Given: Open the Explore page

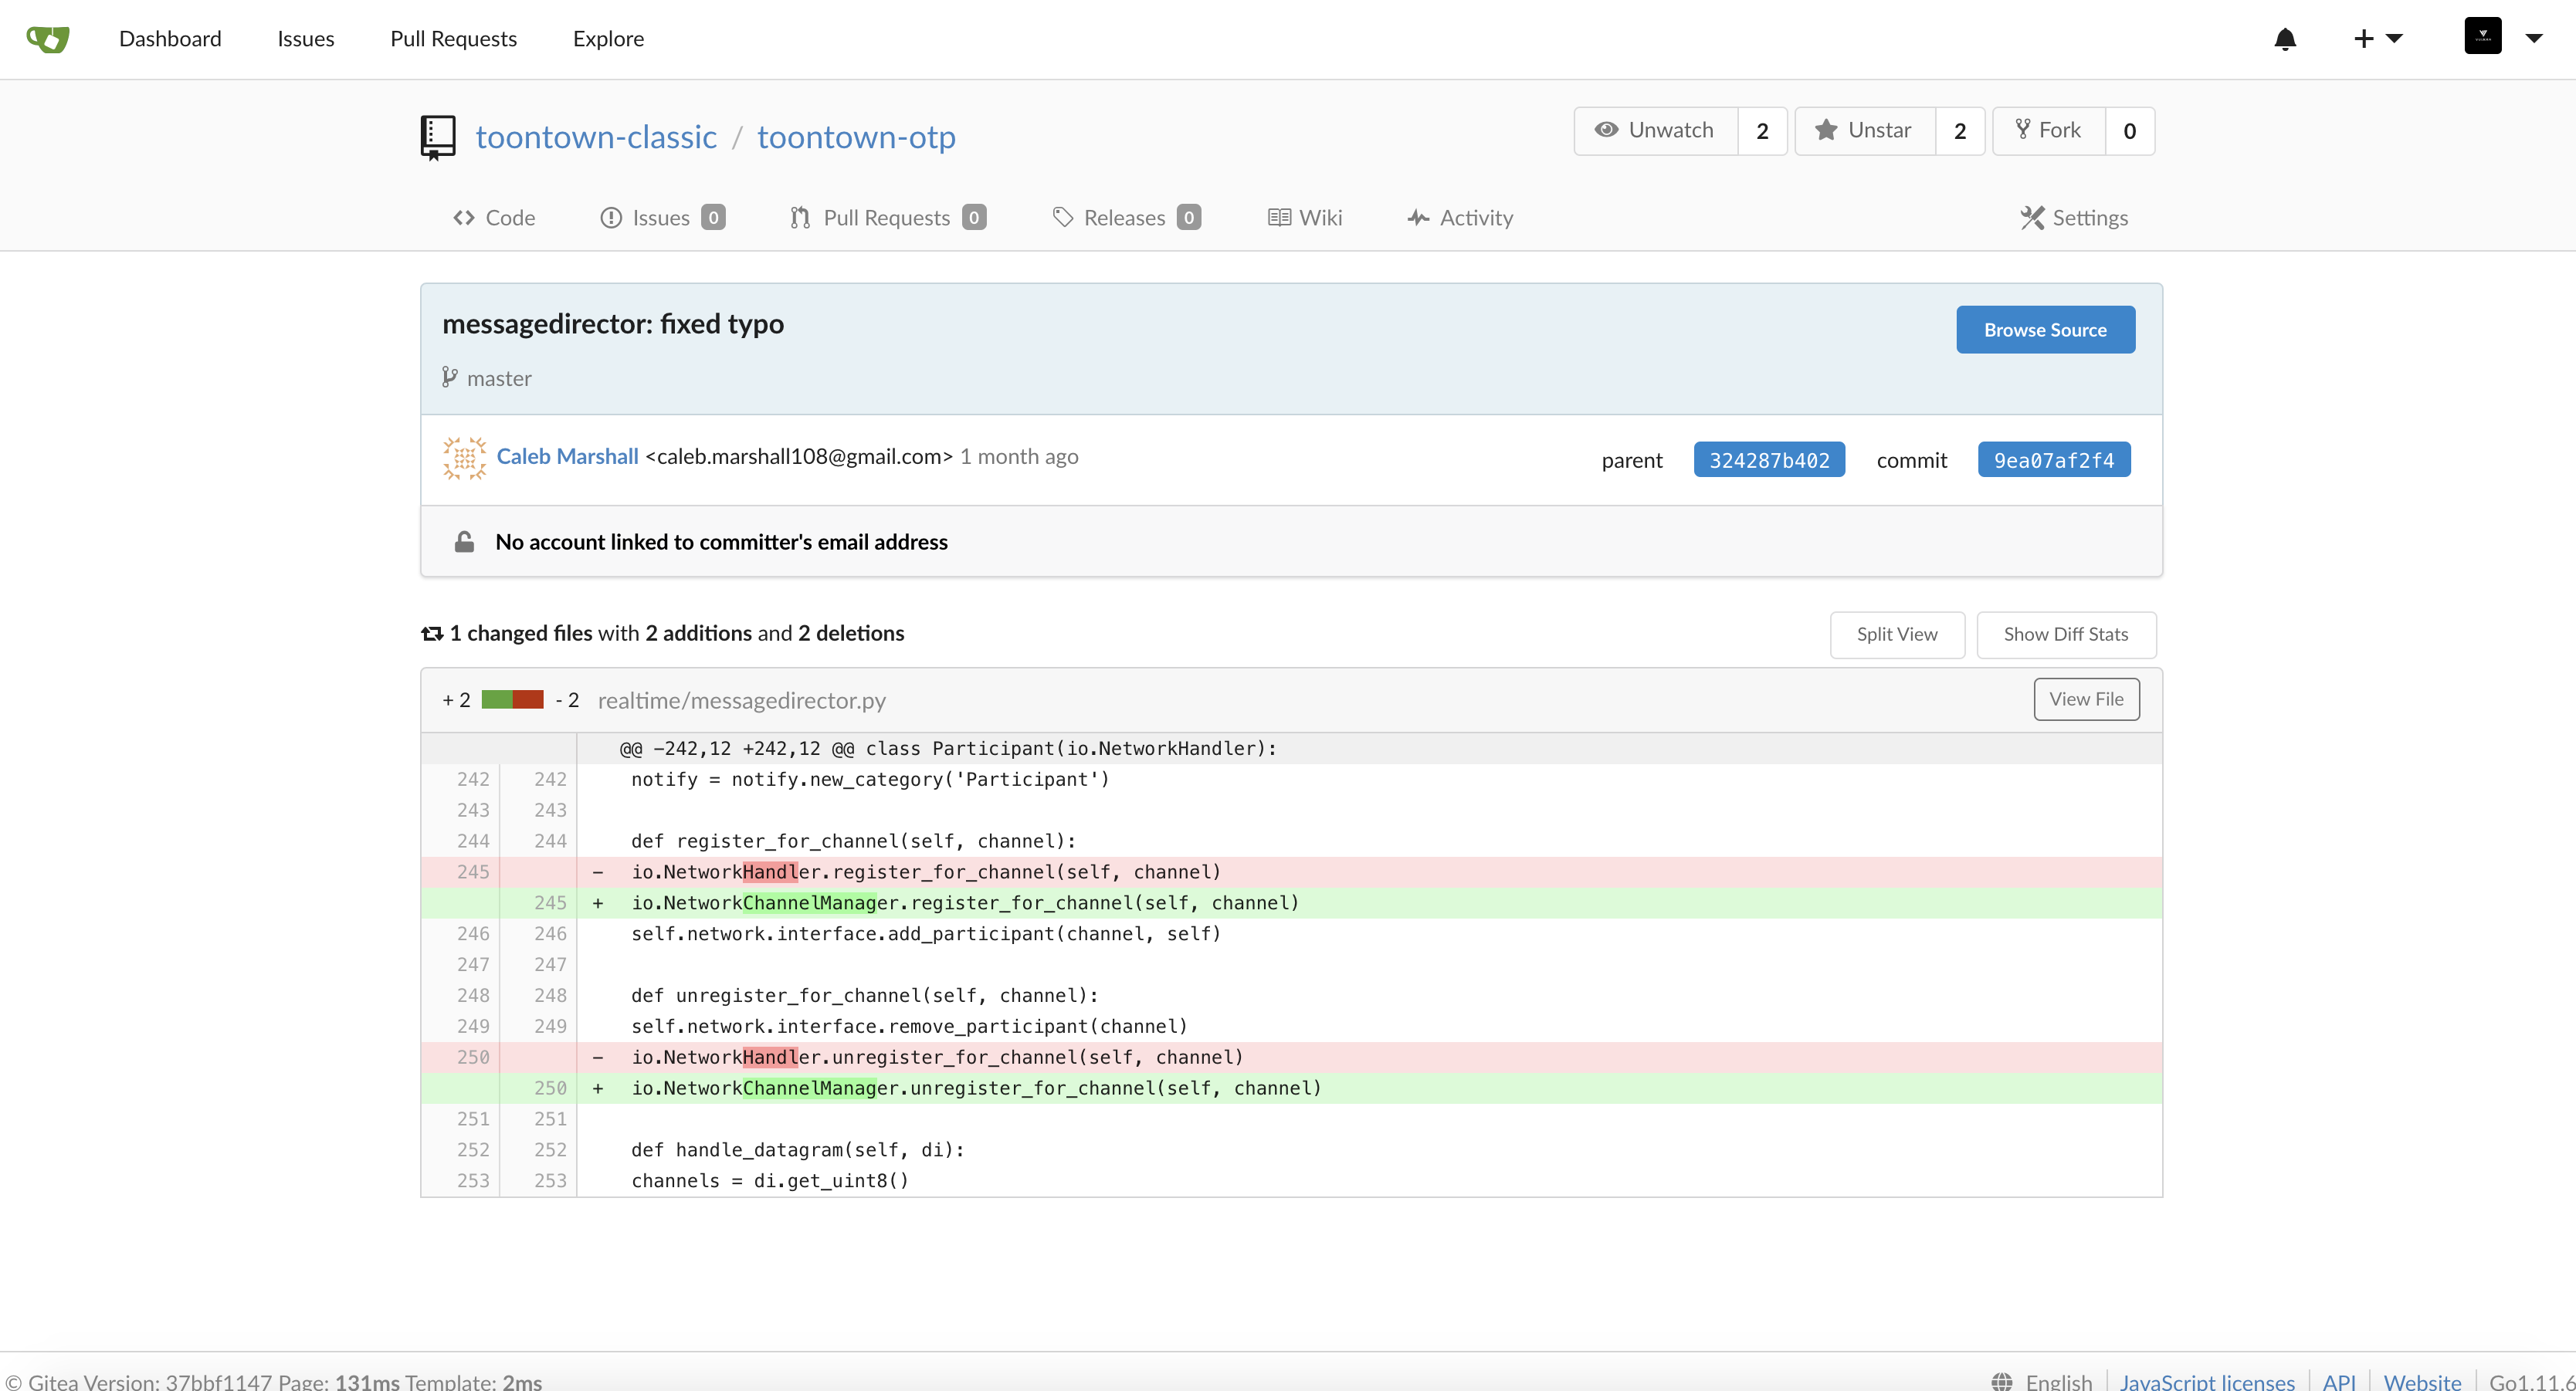Looking at the screenshot, I should (608, 39).
